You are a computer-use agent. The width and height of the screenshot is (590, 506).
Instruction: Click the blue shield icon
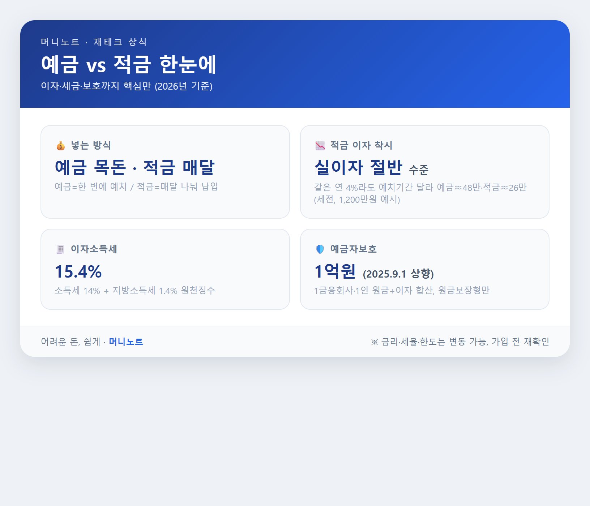pyautogui.click(x=320, y=249)
